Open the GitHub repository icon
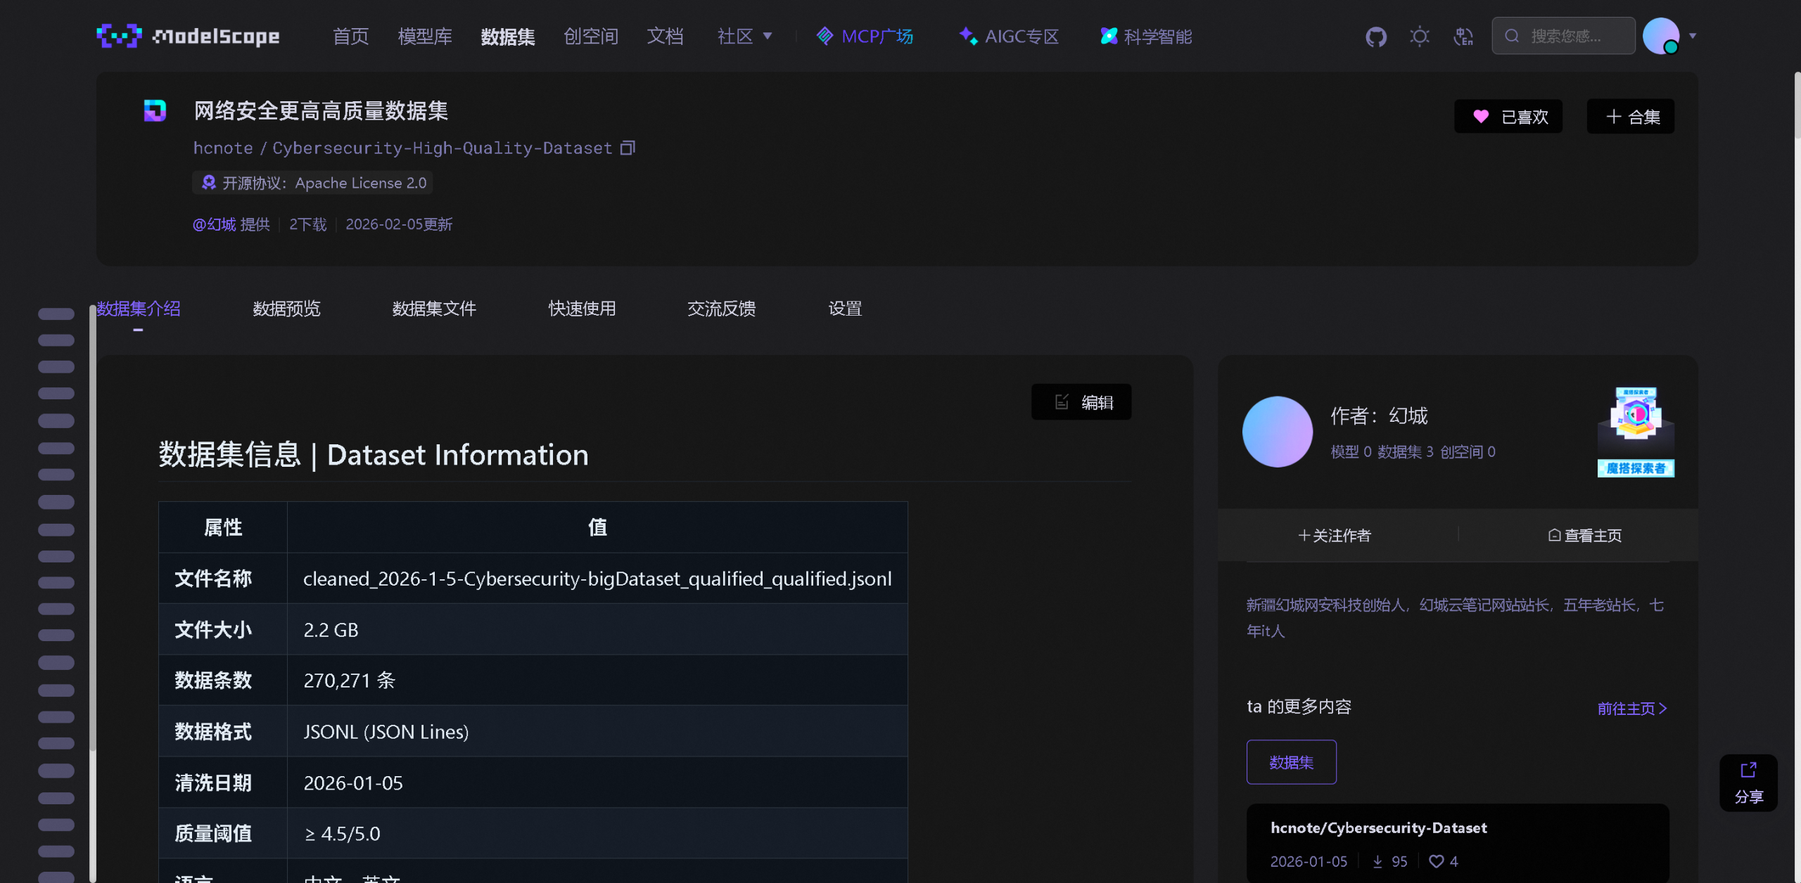Screen dimensions: 1801x883 coord(1376,36)
